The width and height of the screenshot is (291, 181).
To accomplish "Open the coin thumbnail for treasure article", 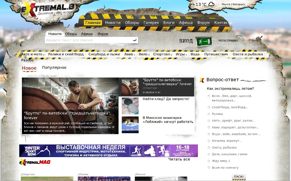I will pos(130,106).
